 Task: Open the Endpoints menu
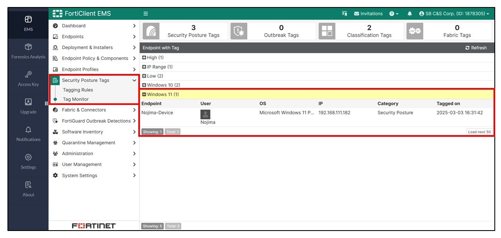tap(94, 37)
